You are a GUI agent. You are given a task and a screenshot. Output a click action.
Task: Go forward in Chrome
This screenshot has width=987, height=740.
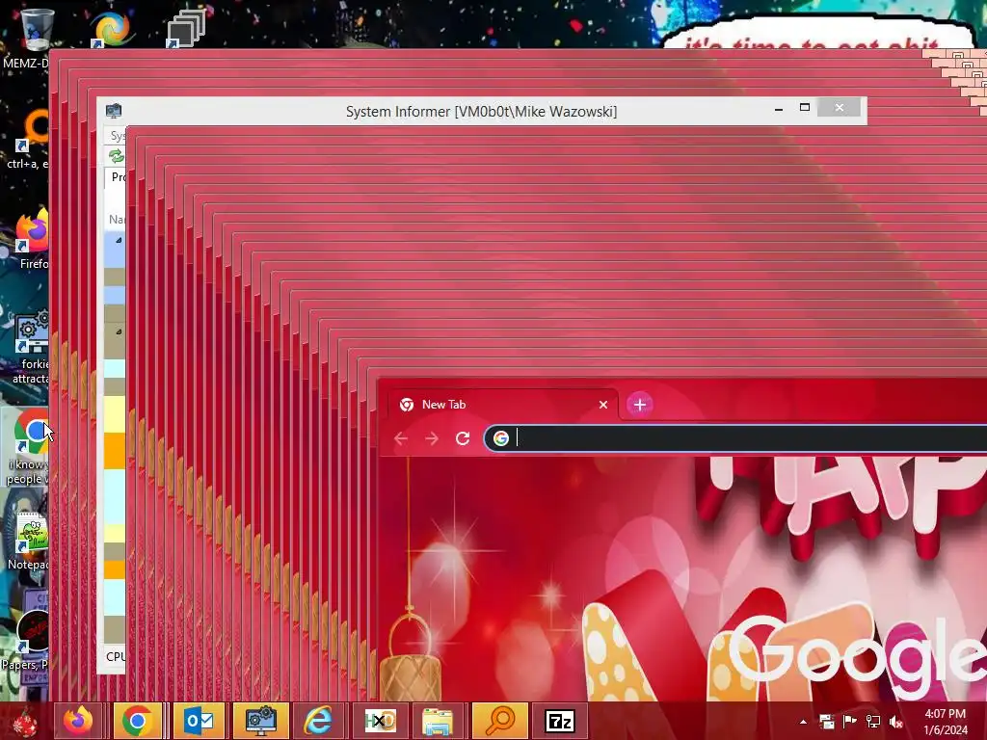point(432,438)
